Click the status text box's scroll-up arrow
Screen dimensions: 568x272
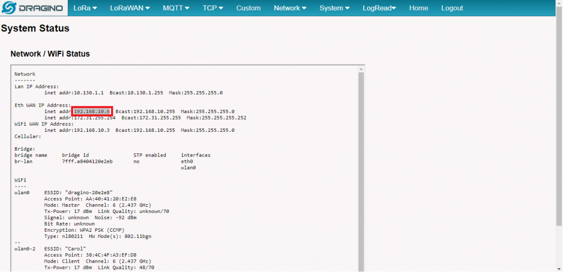click(362, 69)
